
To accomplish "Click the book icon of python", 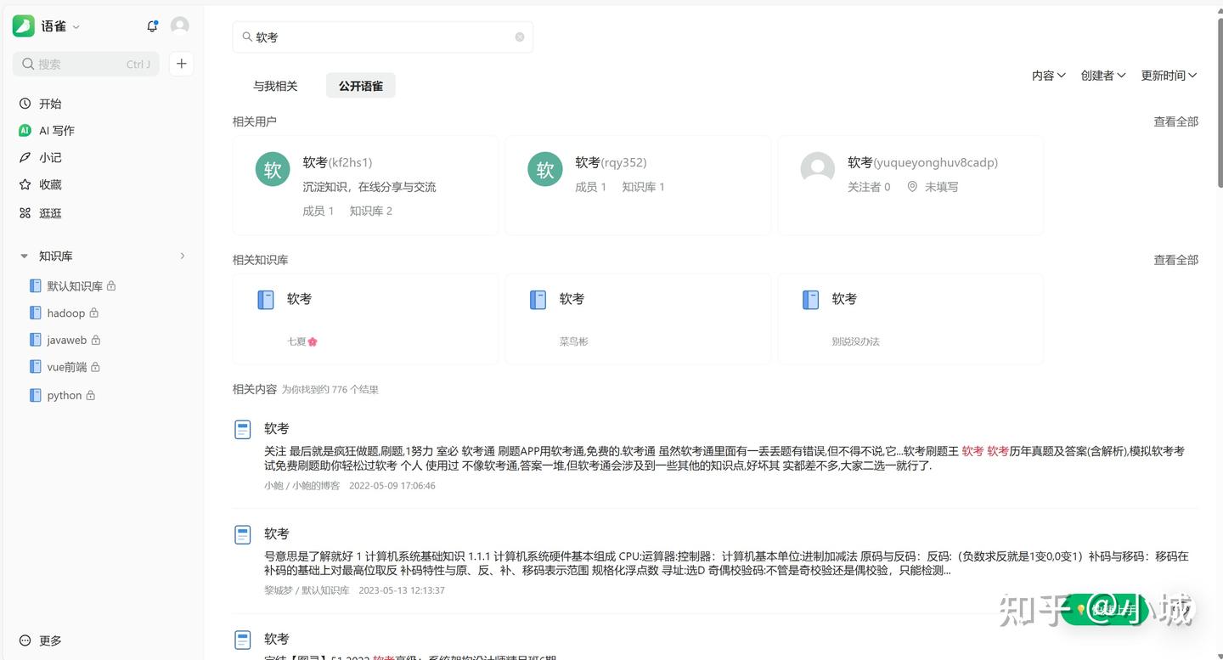I will 36,395.
